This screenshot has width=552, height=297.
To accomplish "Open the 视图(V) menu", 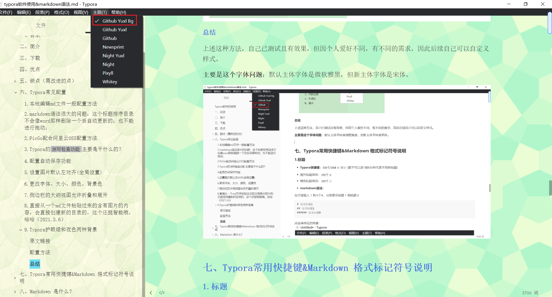I will point(81,12).
